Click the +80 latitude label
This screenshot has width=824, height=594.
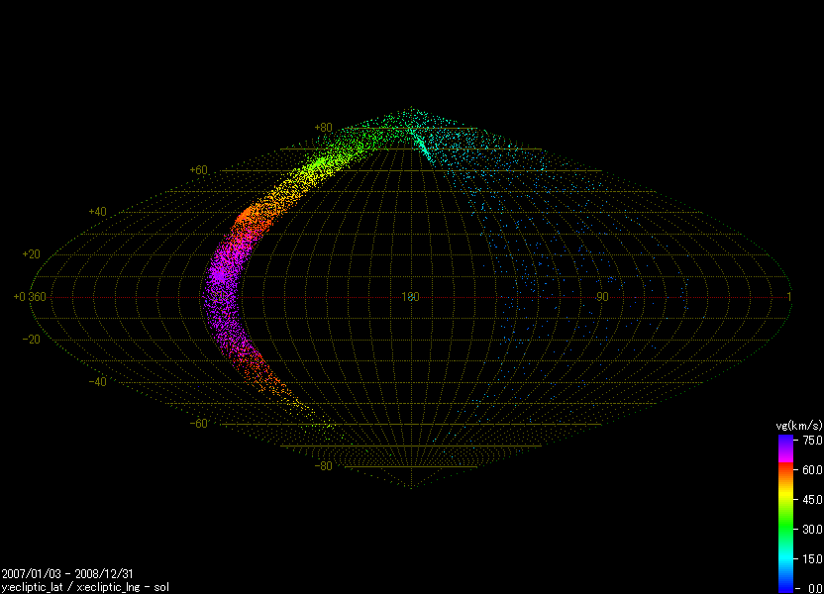tap(323, 128)
